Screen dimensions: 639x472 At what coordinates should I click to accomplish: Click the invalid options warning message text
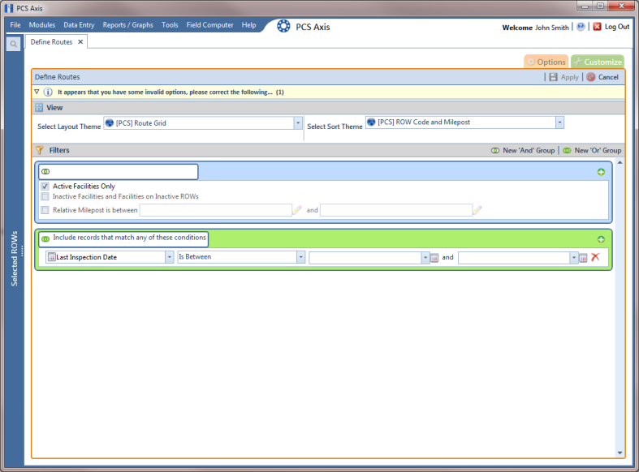point(171,92)
